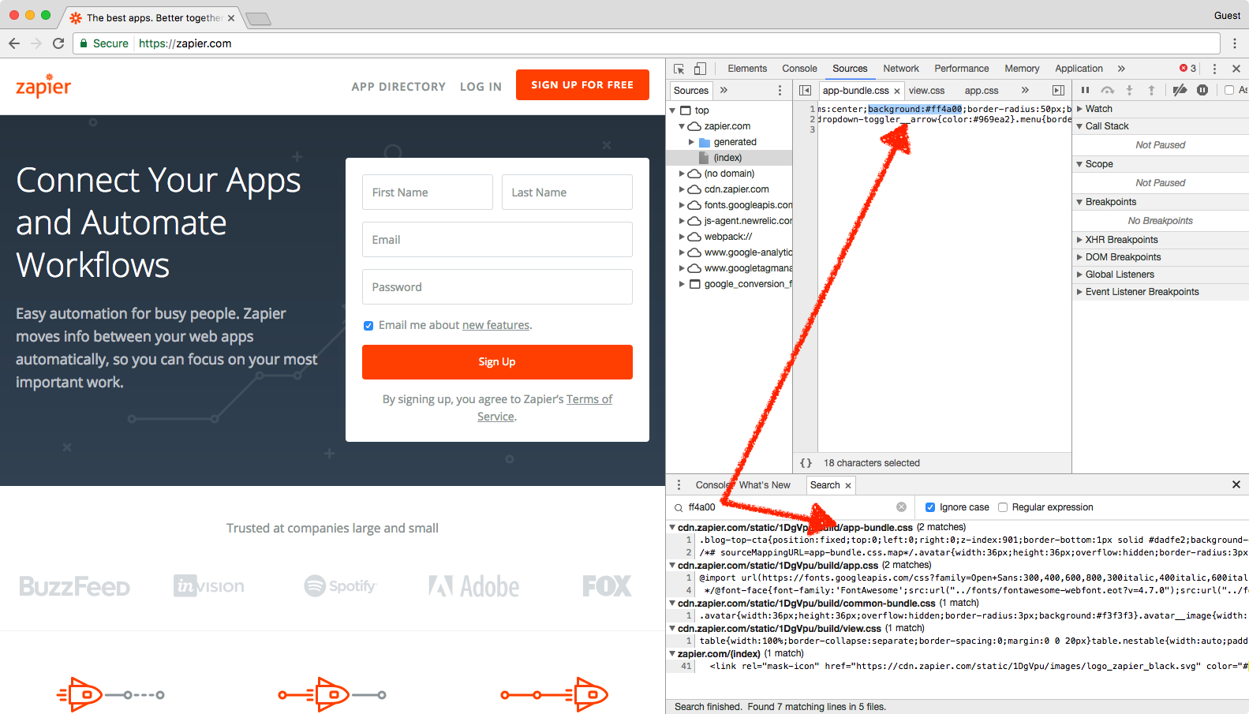Click the step out of function icon

pyautogui.click(x=1151, y=90)
